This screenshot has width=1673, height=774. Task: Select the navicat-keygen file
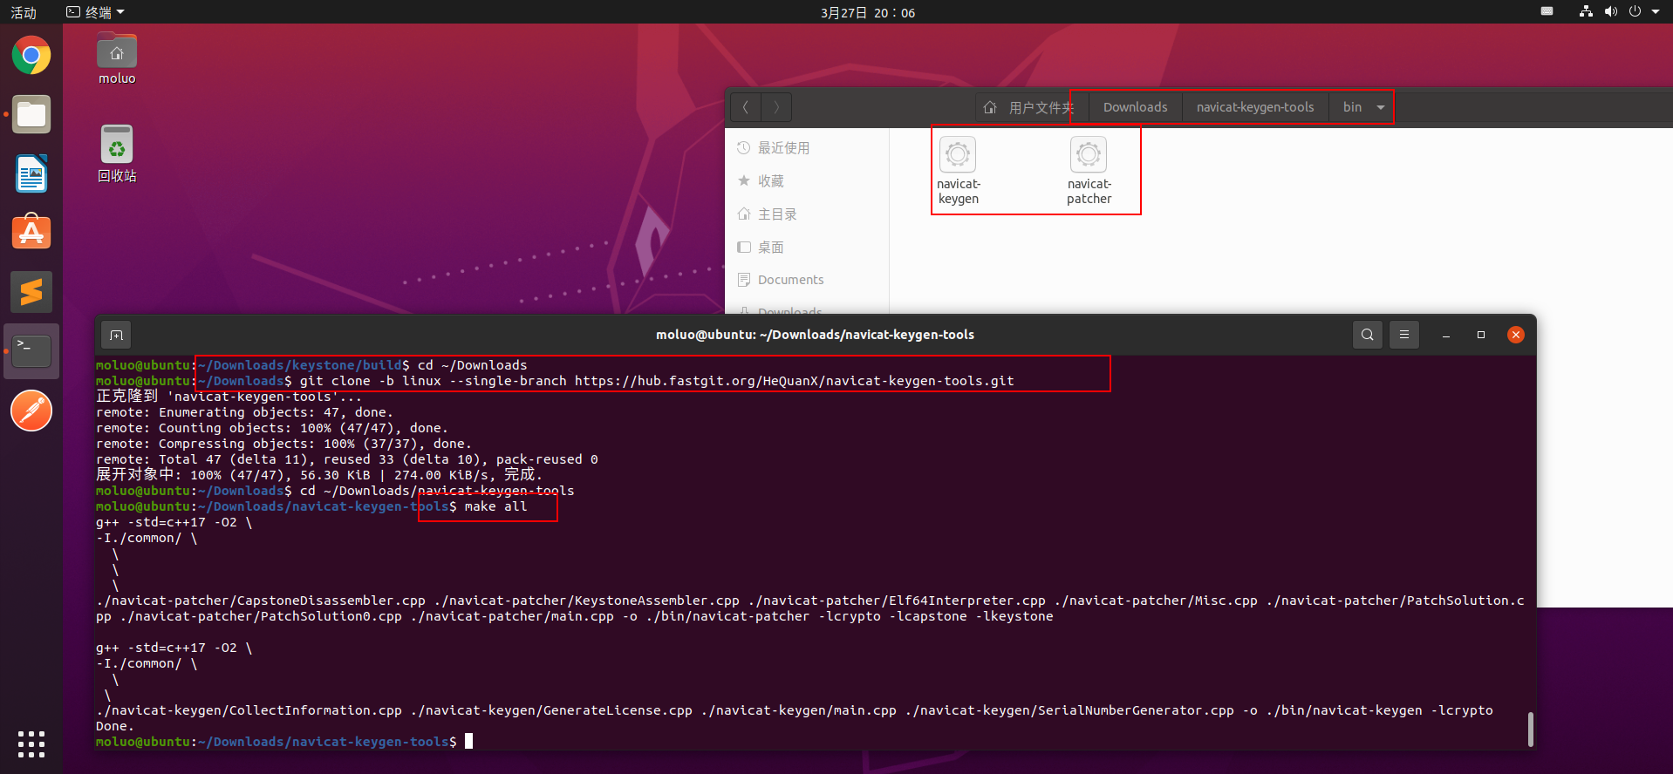tap(958, 171)
